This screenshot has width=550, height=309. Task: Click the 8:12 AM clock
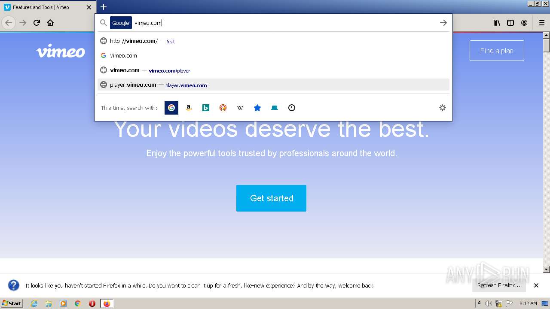click(x=528, y=303)
